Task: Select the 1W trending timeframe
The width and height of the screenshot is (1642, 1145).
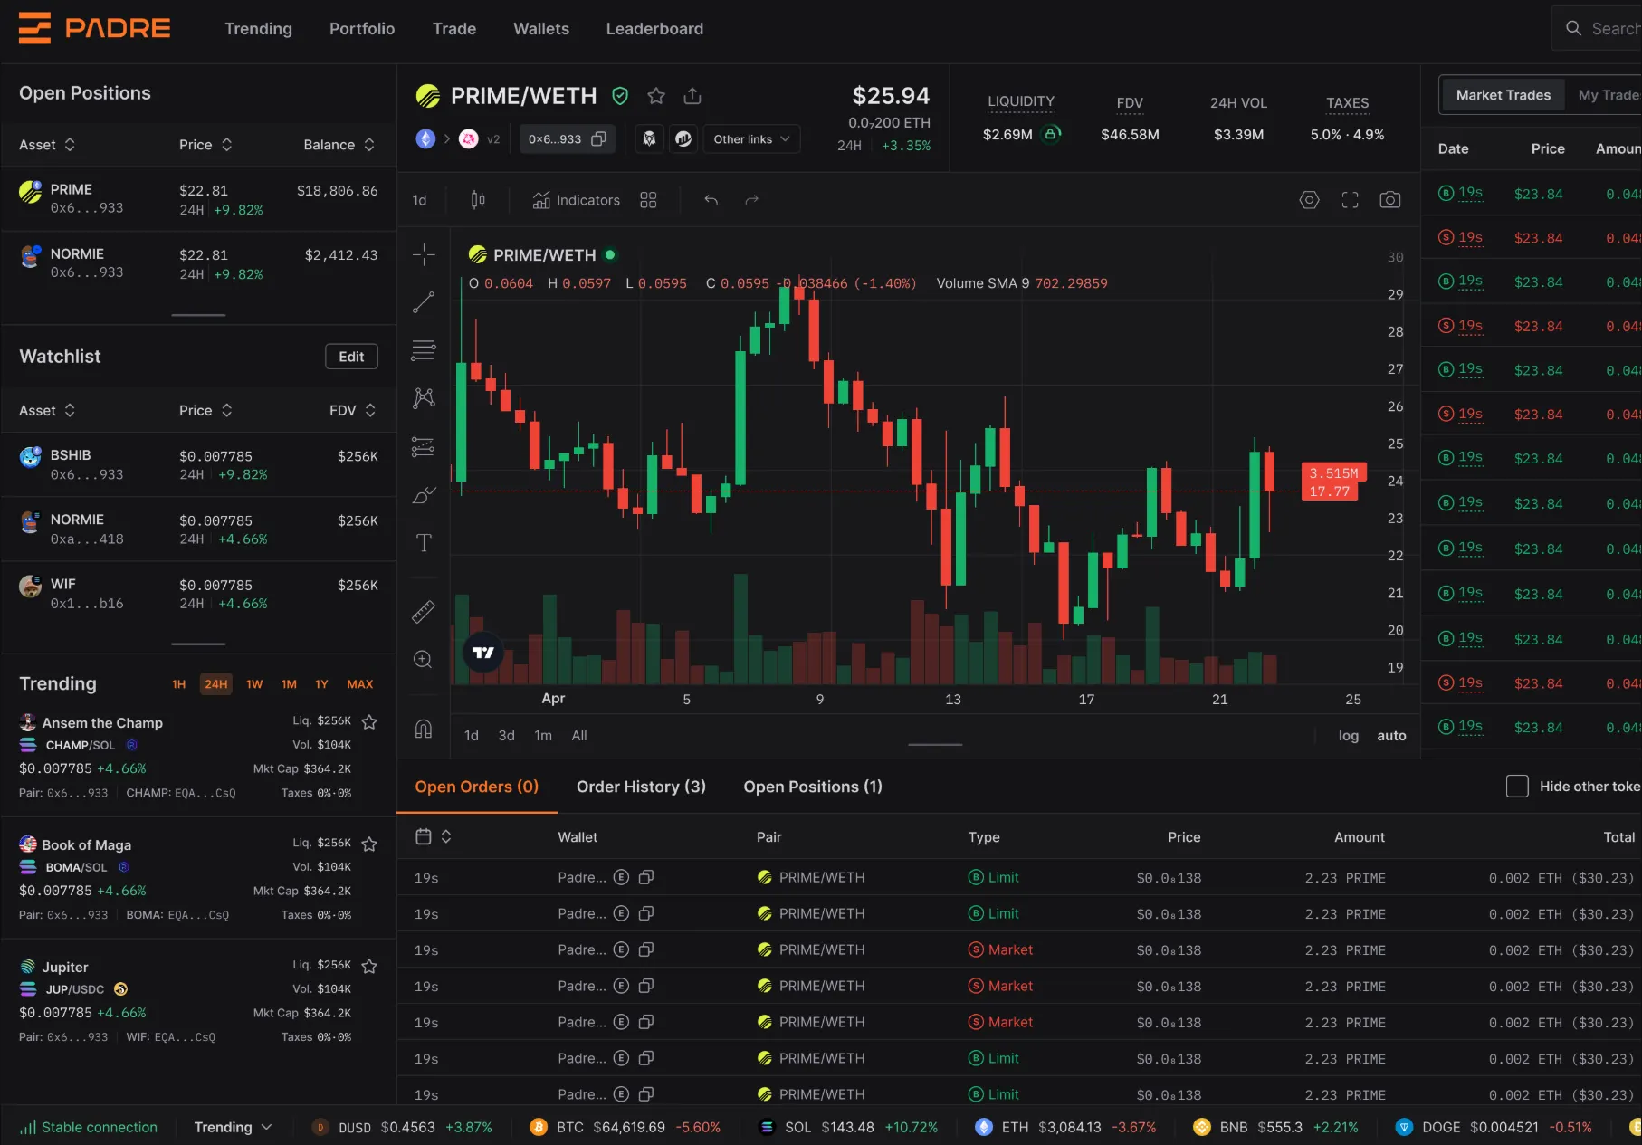Action: pos(254,684)
